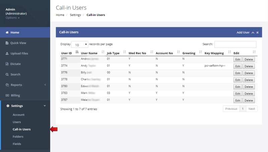This screenshot has height=152, width=268.
Task: Expand the Admin Options dropdown
Action: [x=13, y=18]
